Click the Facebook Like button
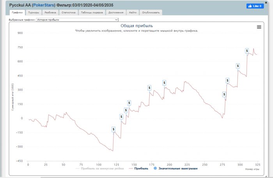 click(255, 6)
